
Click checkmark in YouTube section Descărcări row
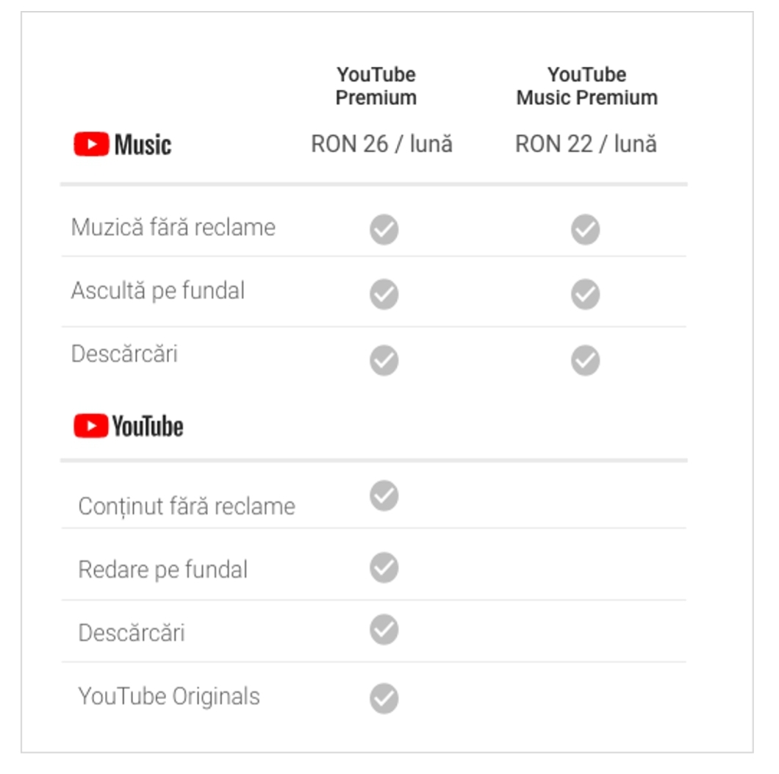point(384,629)
